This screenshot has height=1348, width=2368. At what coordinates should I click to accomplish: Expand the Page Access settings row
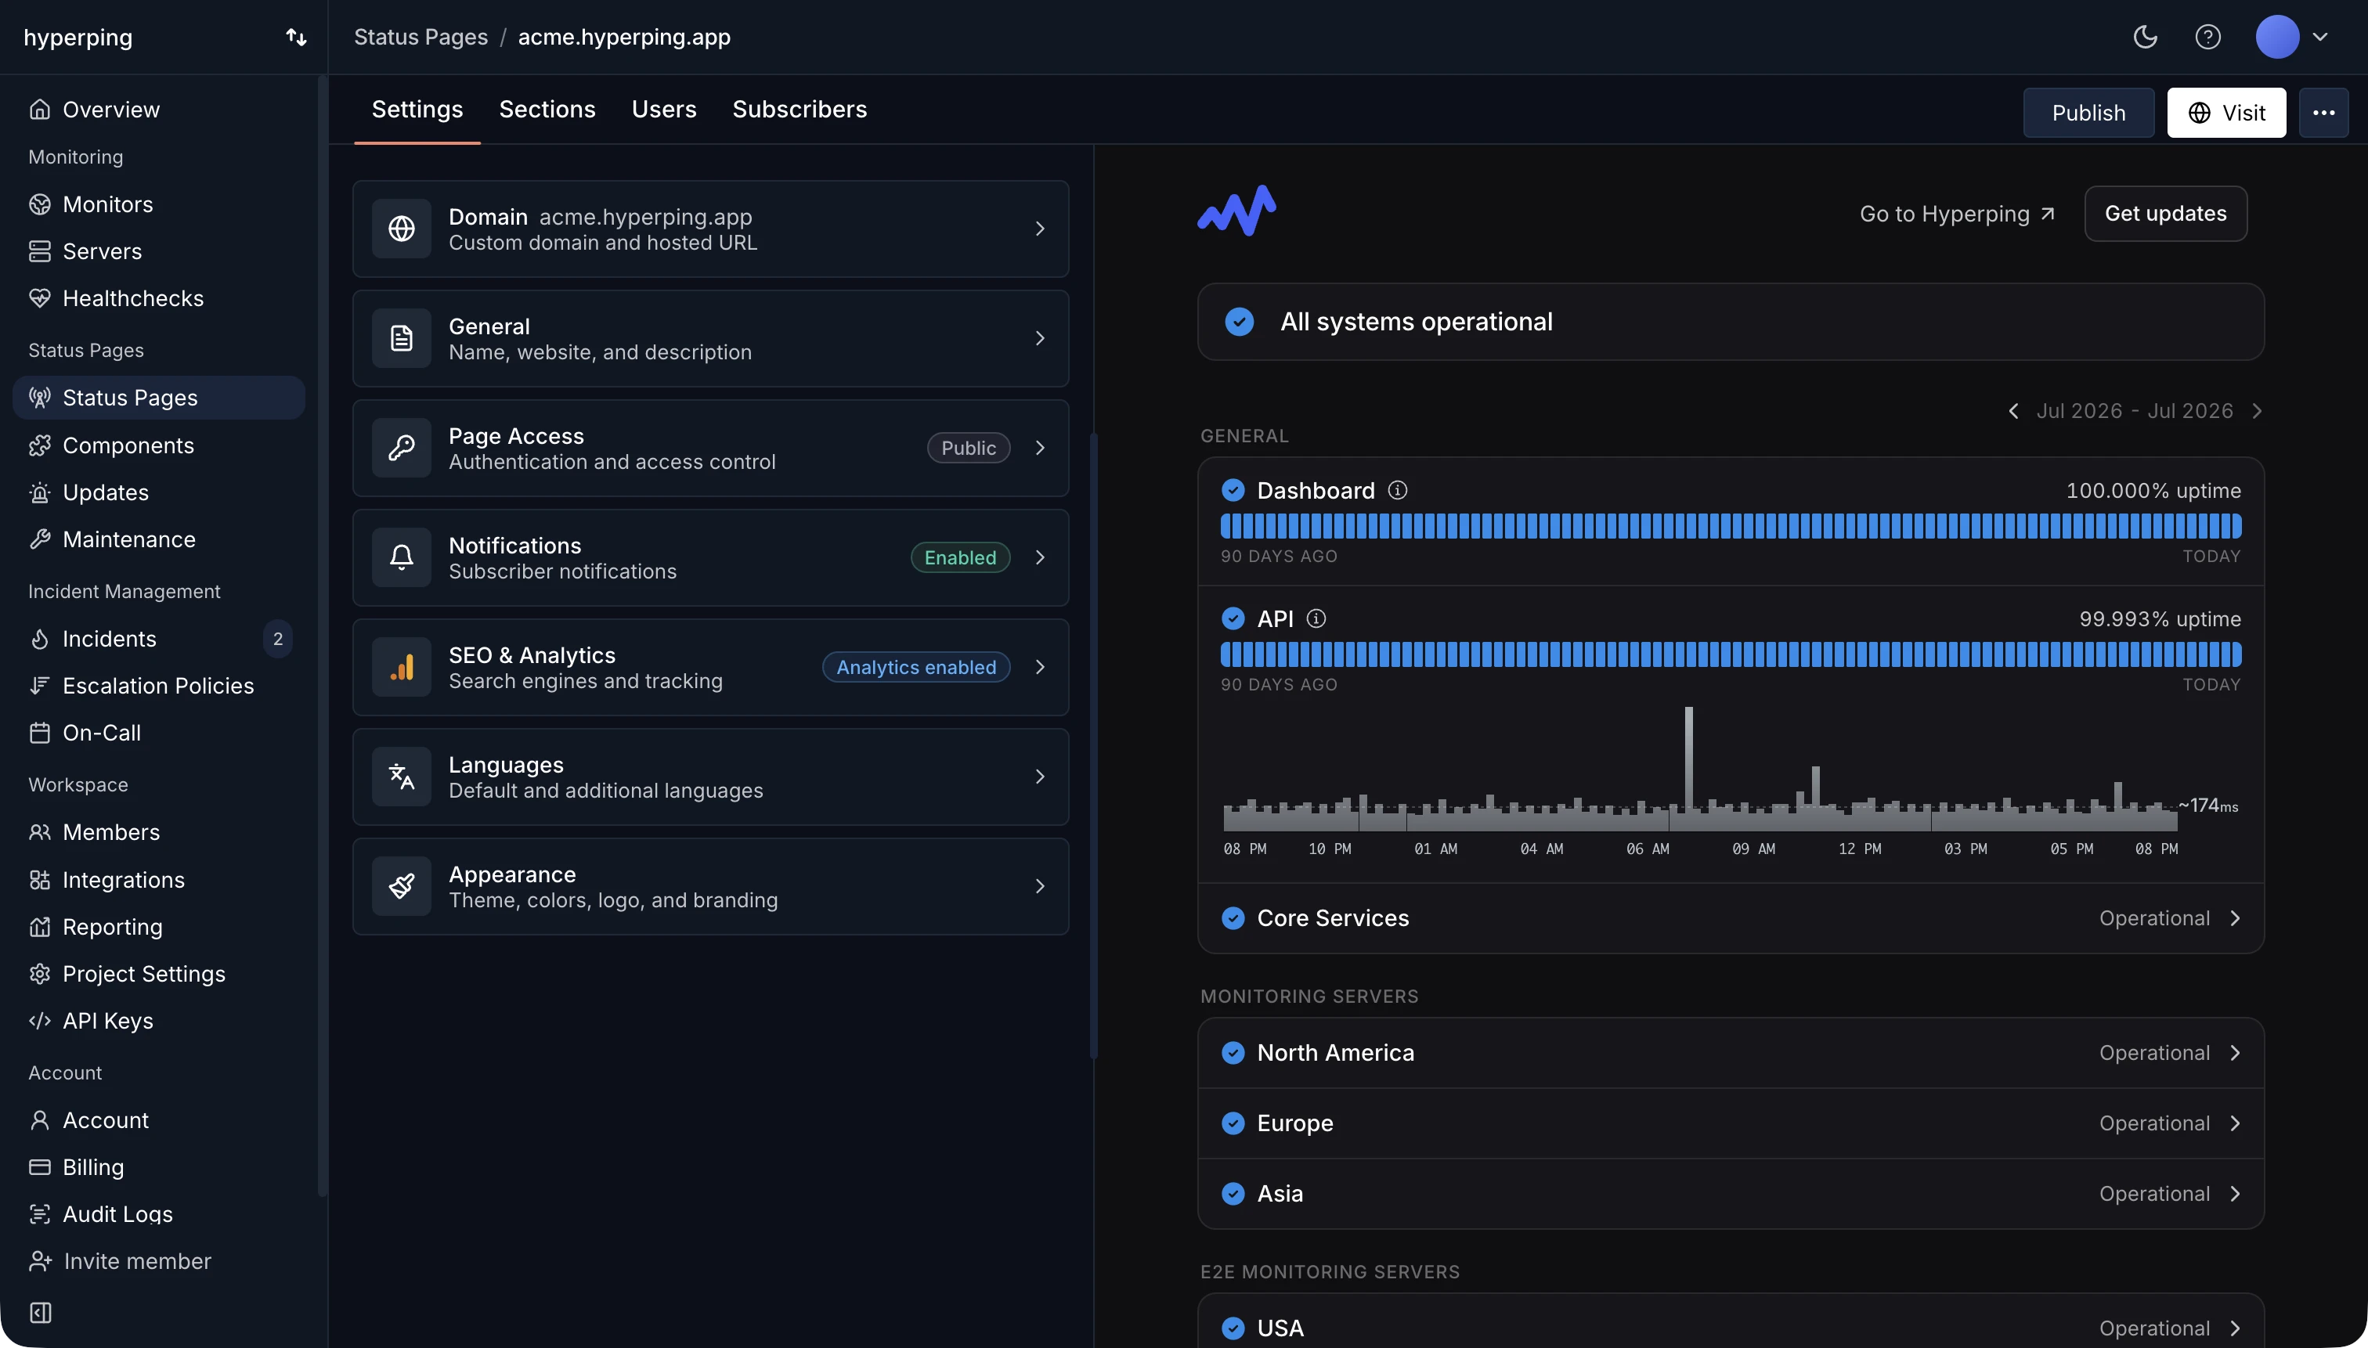pos(710,448)
